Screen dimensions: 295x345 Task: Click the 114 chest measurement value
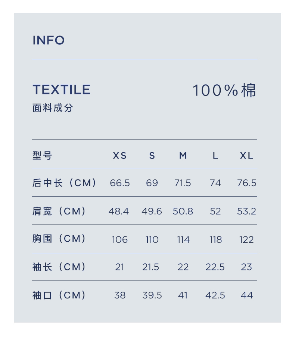(x=183, y=239)
